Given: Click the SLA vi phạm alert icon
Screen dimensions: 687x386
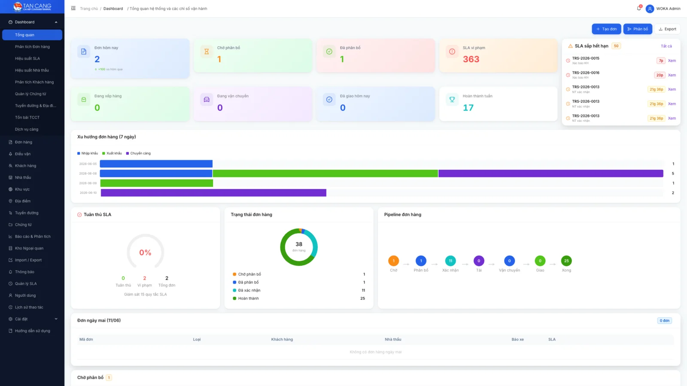Looking at the screenshot, I should click(x=452, y=51).
